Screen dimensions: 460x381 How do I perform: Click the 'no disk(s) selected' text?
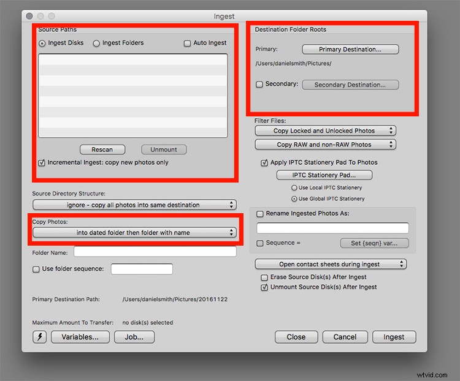[148, 322]
